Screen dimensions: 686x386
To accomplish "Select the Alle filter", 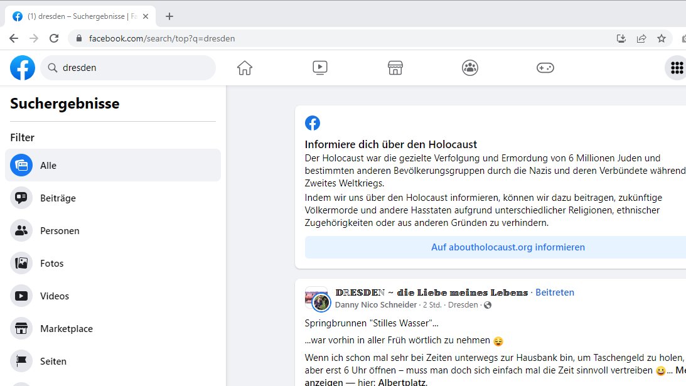I will [113, 166].
